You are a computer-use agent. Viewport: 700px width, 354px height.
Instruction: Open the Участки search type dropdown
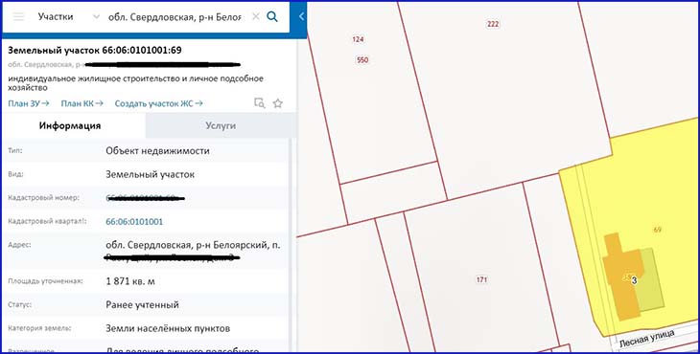coord(69,17)
